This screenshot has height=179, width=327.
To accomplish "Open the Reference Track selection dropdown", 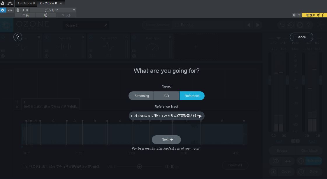I will click(167, 116).
